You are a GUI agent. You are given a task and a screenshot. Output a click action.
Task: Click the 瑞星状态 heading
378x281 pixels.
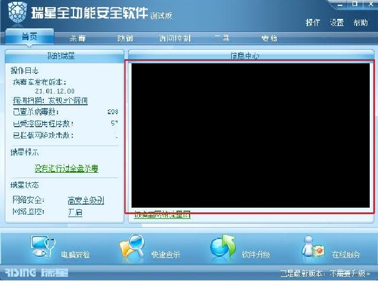click(24, 185)
